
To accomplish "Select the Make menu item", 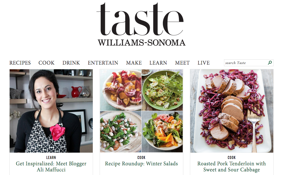I will coord(134,63).
